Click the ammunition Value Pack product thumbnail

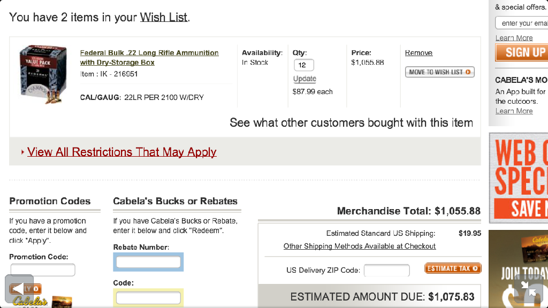pyautogui.click(x=43, y=74)
